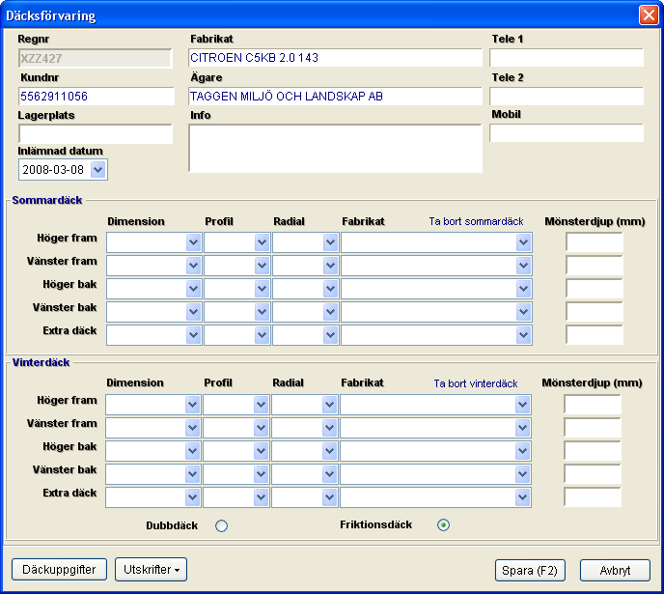
Task: Click Sommardäck Höger fram Mönsterdjup field
Action: coord(595,242)
